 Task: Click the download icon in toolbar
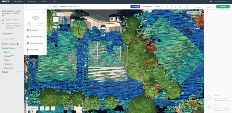(x=175, y=7)
